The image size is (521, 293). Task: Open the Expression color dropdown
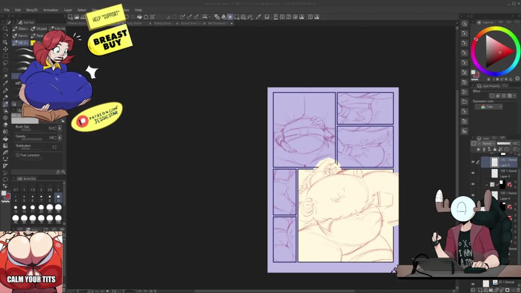click(x=489, y=107)
